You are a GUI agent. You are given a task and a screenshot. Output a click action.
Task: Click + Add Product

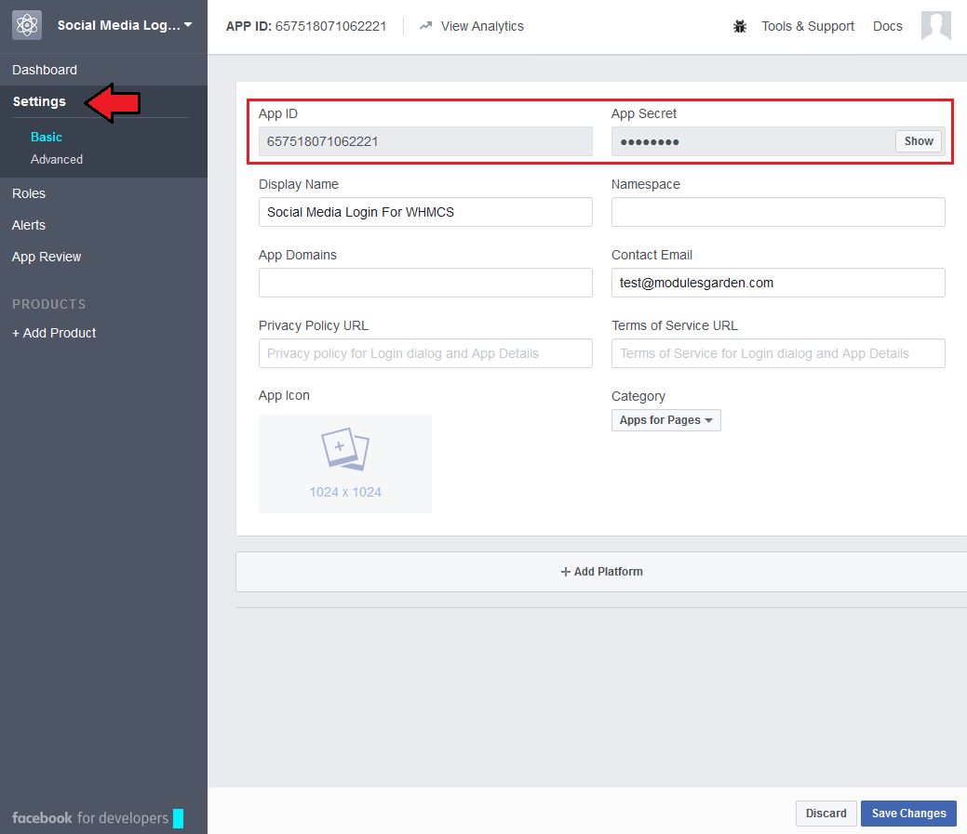[54, 333]
